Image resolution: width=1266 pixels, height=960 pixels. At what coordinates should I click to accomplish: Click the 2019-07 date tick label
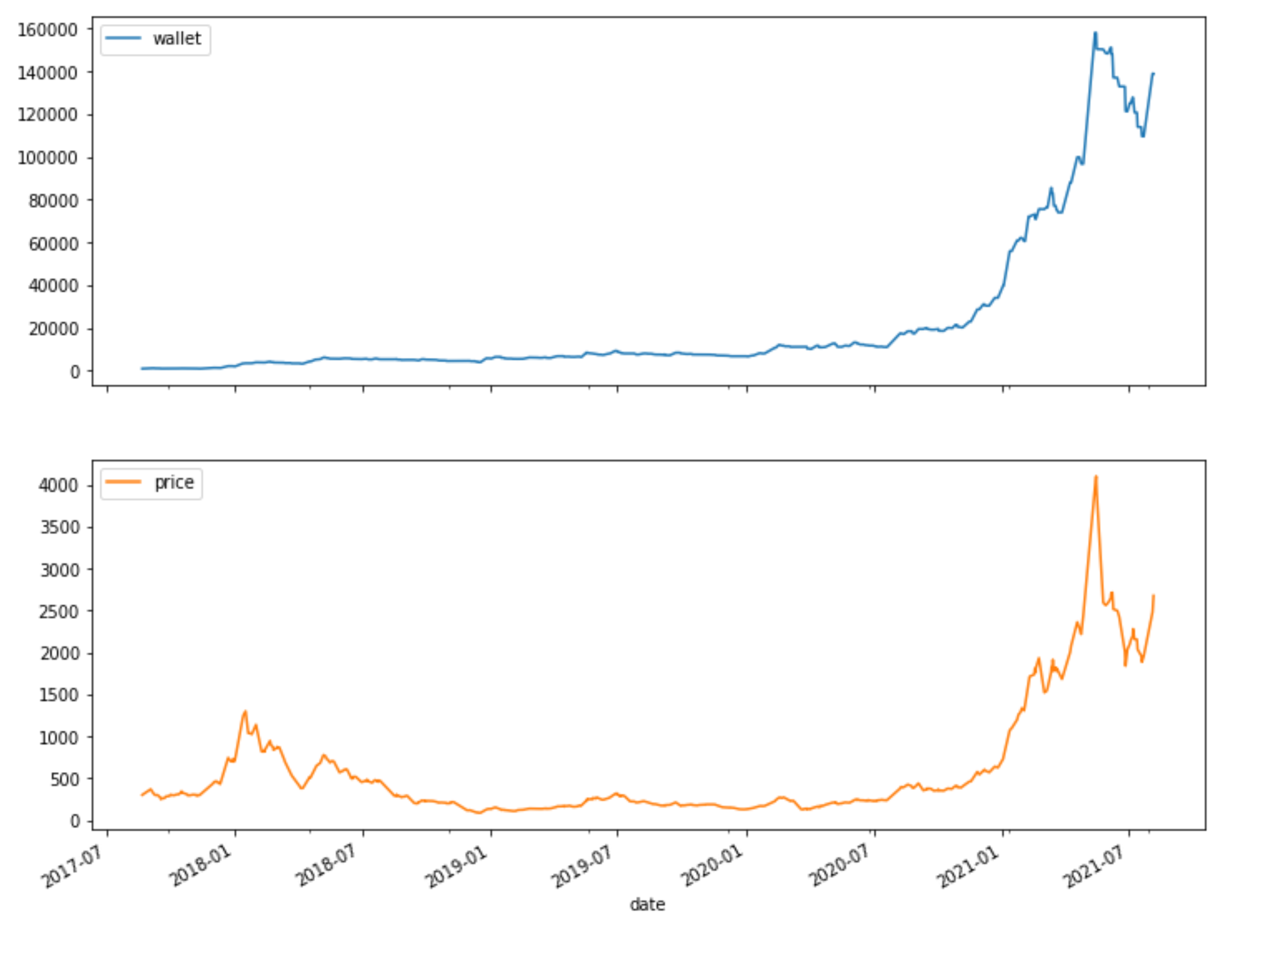click(582, 866)
